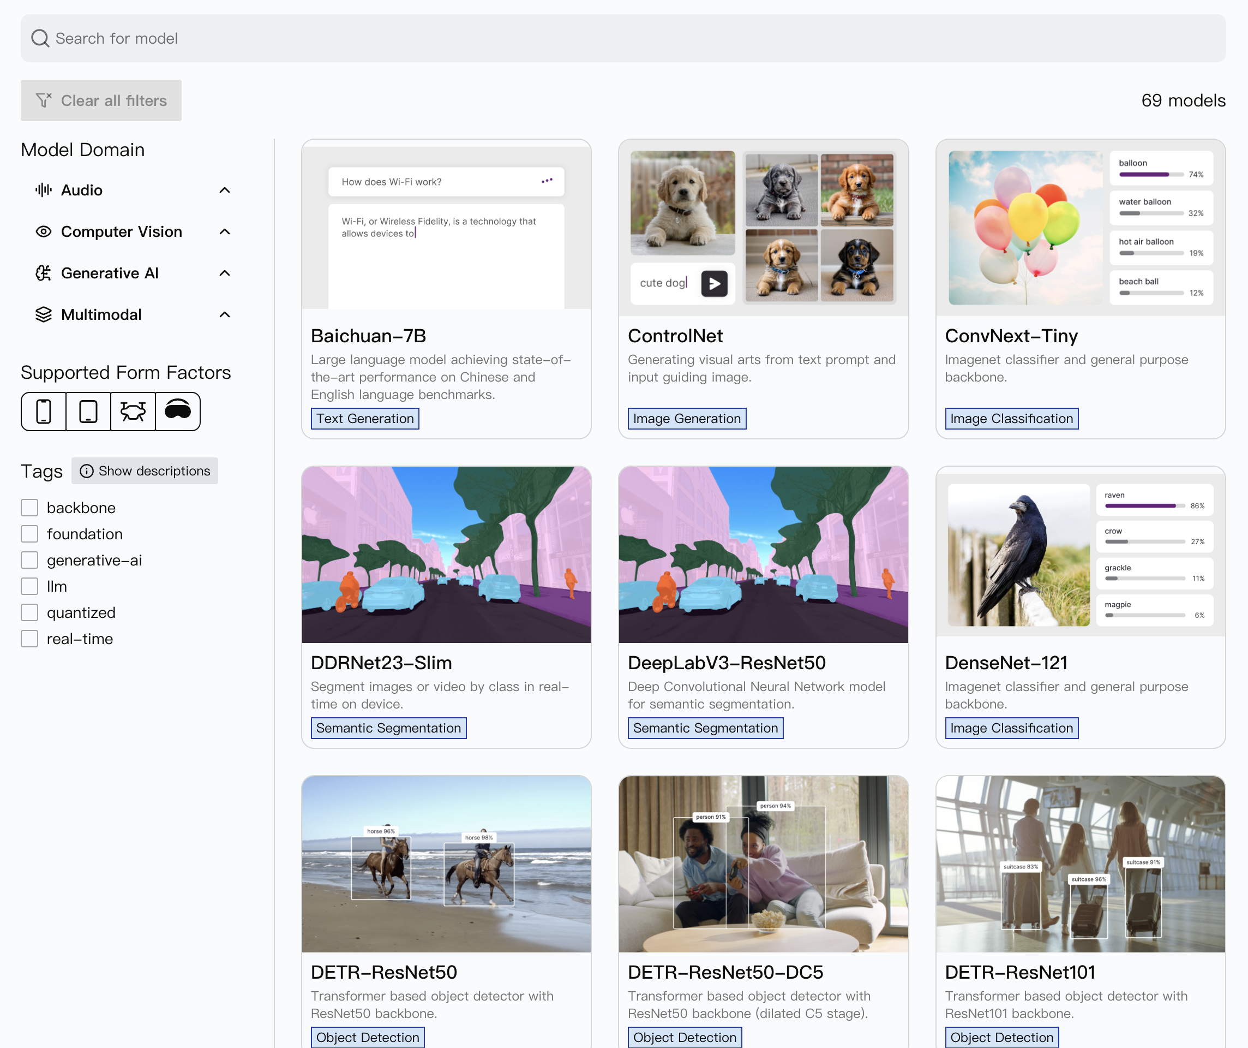This screenshot has width=1248, height=1048.
Task: Click the ConvNext-Tiny balloons thumbnail
Action: pyautogui.click(x=1081, y=228)
